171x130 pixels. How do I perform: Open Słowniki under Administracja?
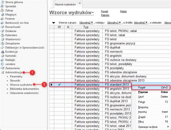coord(15,81)
